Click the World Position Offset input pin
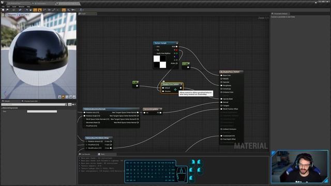Image resolution: width=331 pixels, height=186 pixels. coord(221,109)
